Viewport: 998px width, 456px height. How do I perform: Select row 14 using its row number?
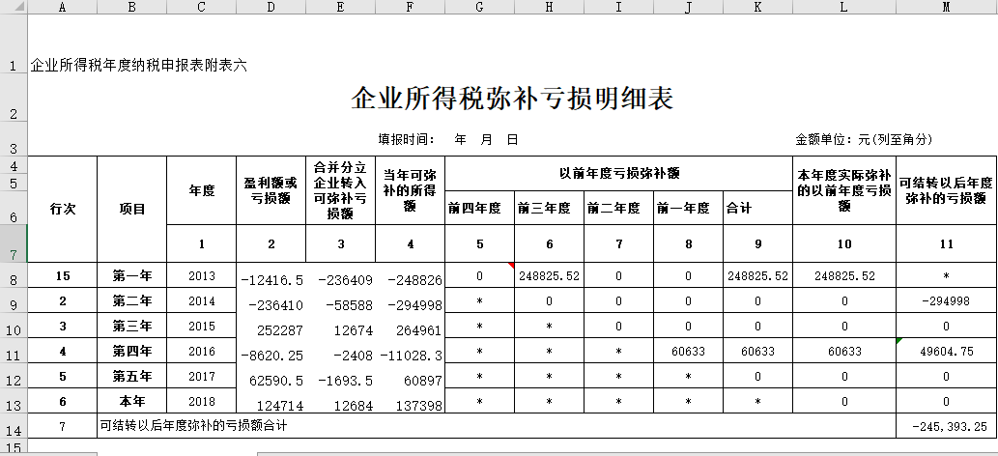pyautogui.click(x=14, y=426)
